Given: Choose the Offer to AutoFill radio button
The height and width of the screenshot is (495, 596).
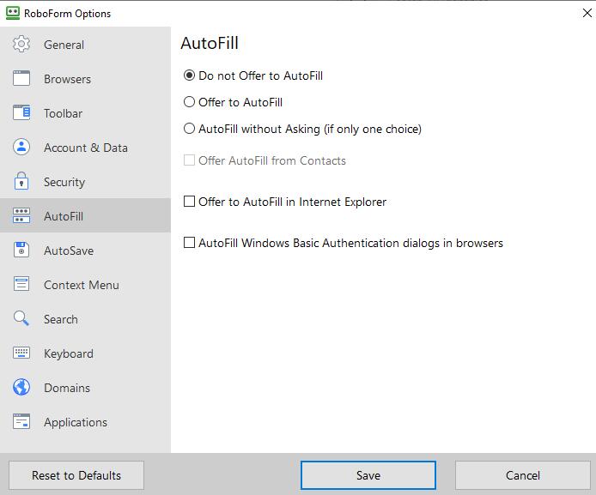Looking at the screenshot, I should coord(190,102).
